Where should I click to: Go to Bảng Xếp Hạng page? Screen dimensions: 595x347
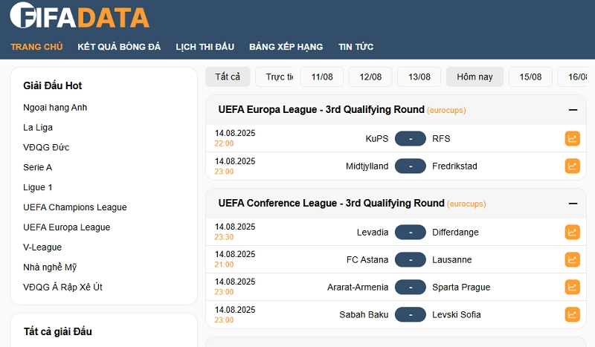286,47
